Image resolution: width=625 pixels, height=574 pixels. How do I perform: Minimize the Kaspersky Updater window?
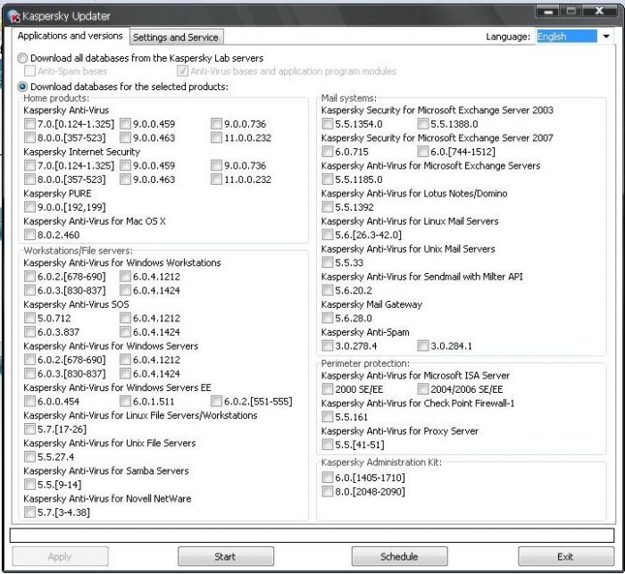click(548, 12)
